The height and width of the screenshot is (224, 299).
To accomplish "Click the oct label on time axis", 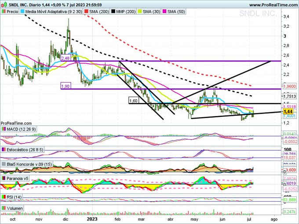I will tap(13, 219).
